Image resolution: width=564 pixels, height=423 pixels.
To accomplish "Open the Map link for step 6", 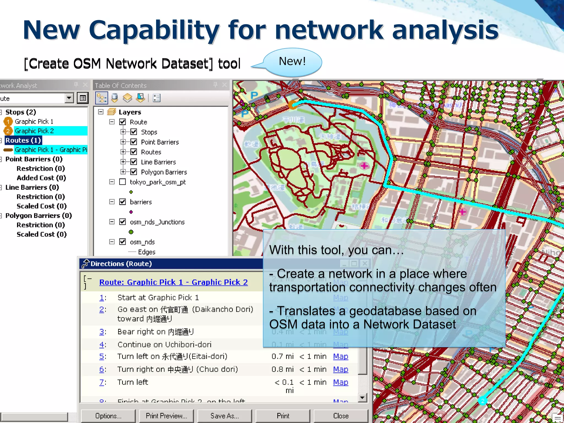I will tap(341, 369).
